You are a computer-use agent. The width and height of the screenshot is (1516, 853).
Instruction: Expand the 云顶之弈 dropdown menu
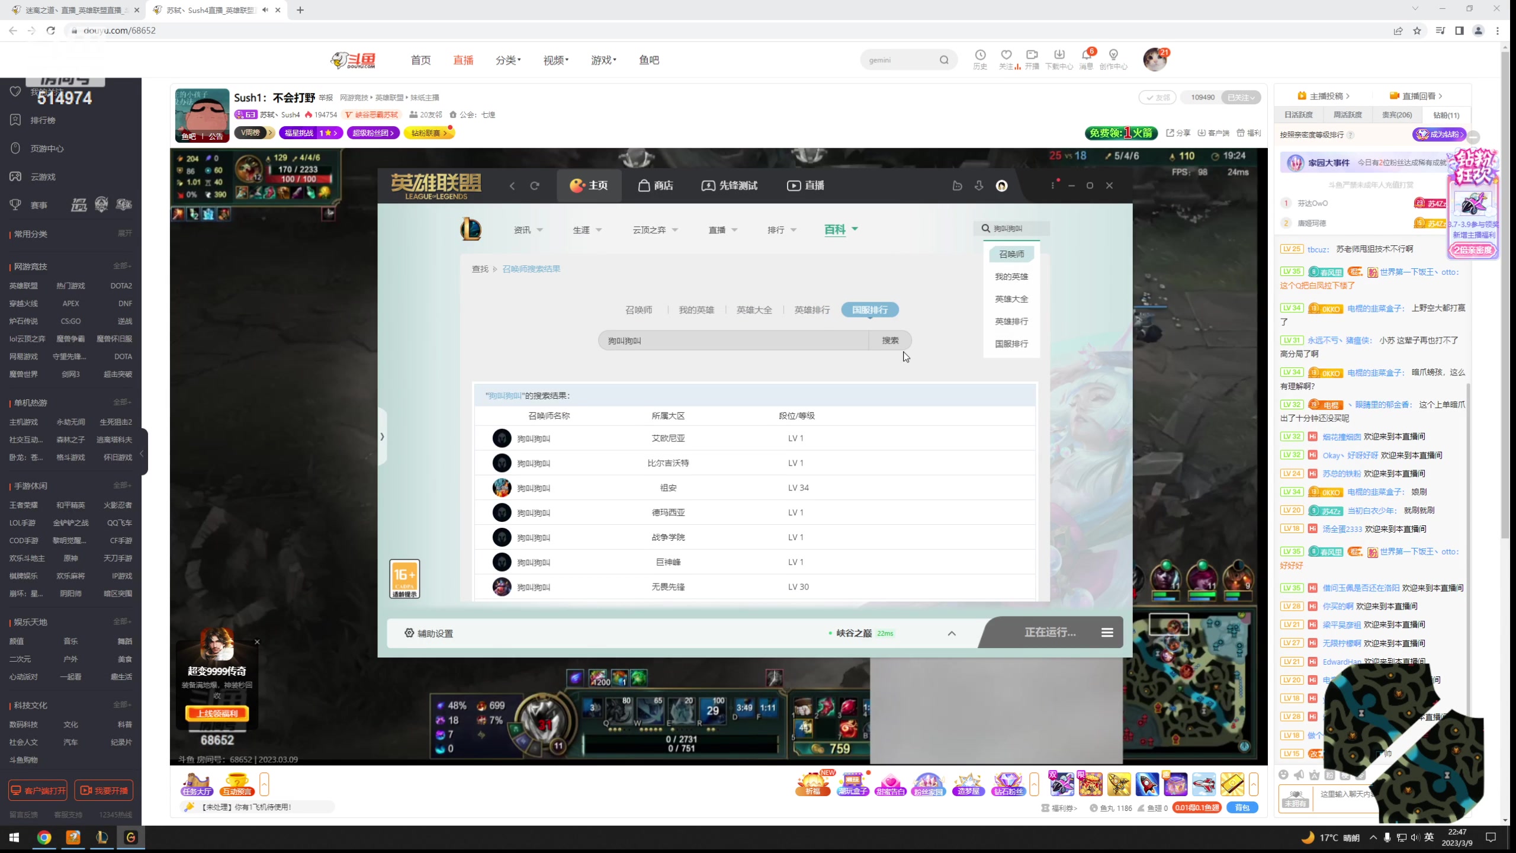[655, 230]
